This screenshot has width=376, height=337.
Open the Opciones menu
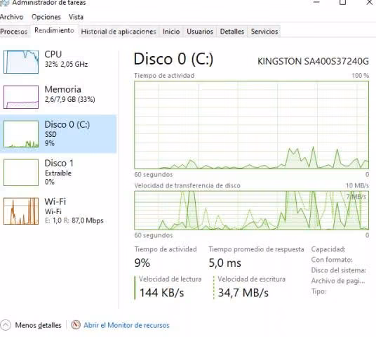click(46, 17)
